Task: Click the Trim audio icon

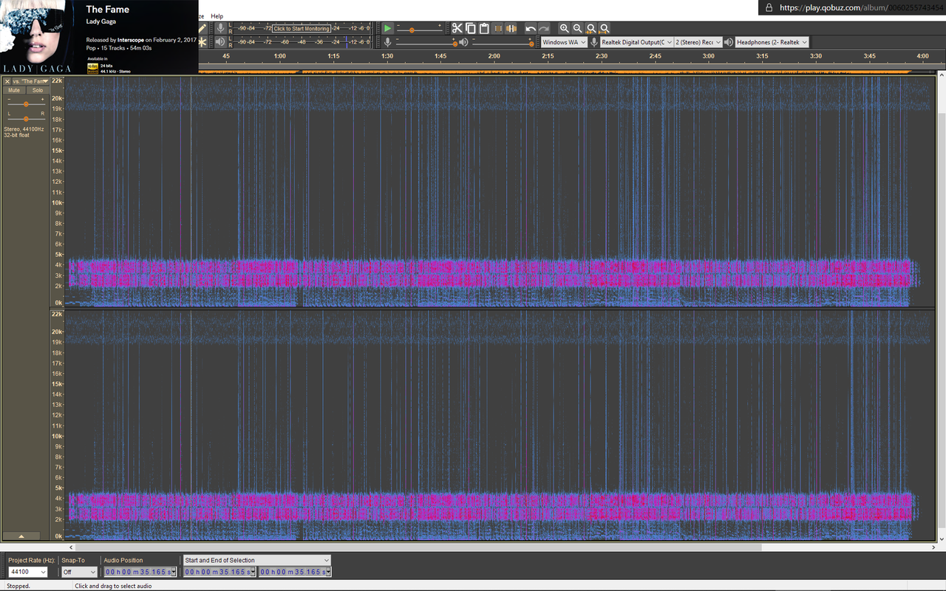Action: (498, 28)
